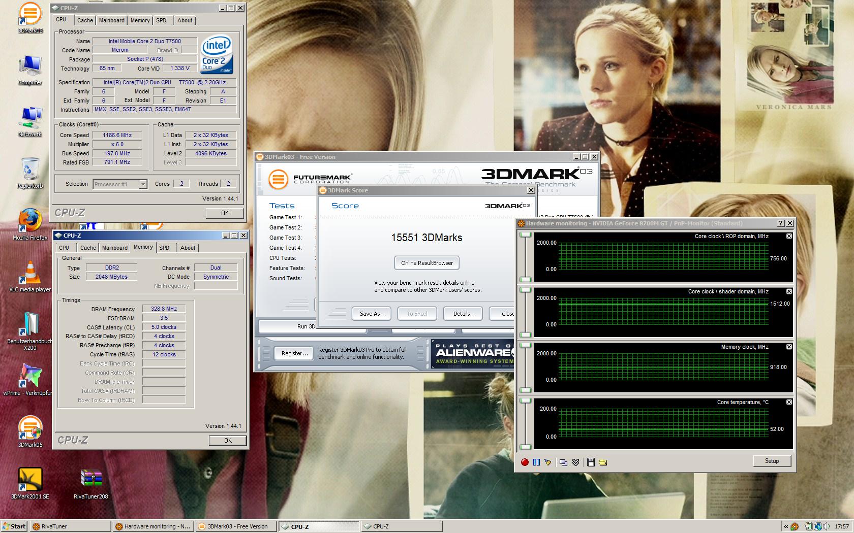
Task: Switch to RivaTuner in the taskbar
Action: click(x=70, y=526)
